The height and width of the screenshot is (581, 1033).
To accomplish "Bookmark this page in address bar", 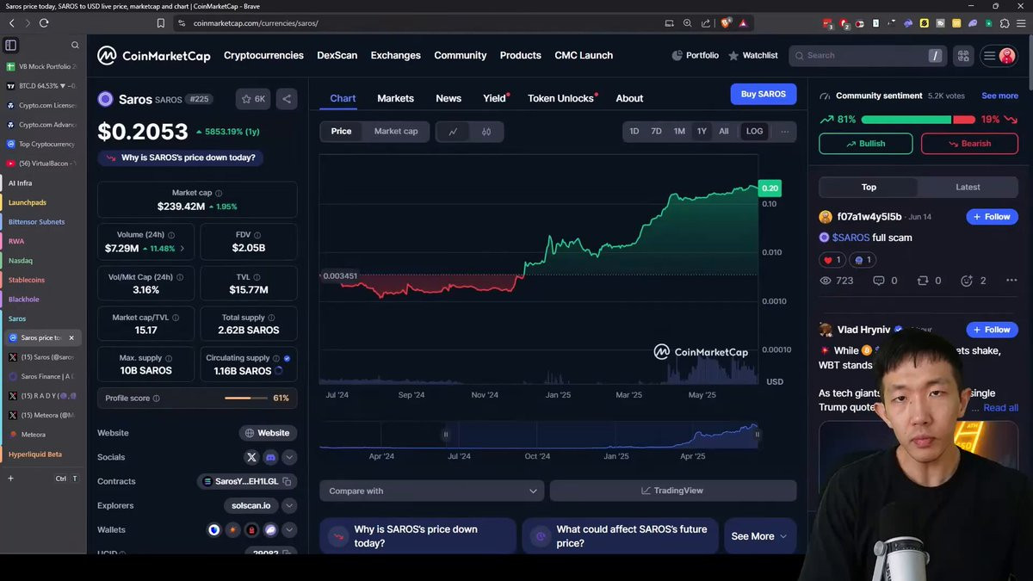I will click(160, 23).
